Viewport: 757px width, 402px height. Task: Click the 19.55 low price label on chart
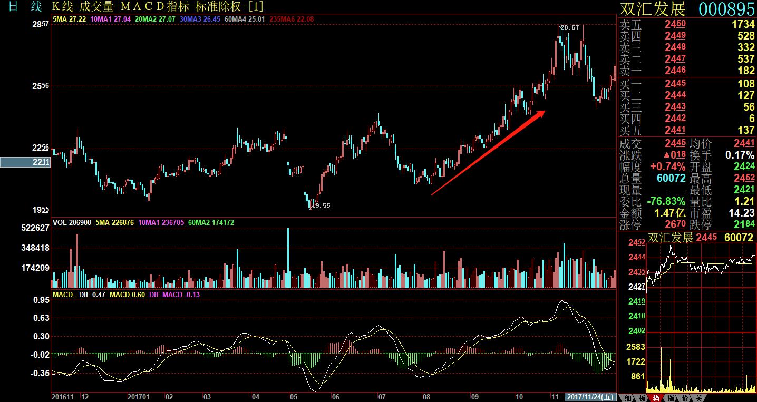coord(321,205)
